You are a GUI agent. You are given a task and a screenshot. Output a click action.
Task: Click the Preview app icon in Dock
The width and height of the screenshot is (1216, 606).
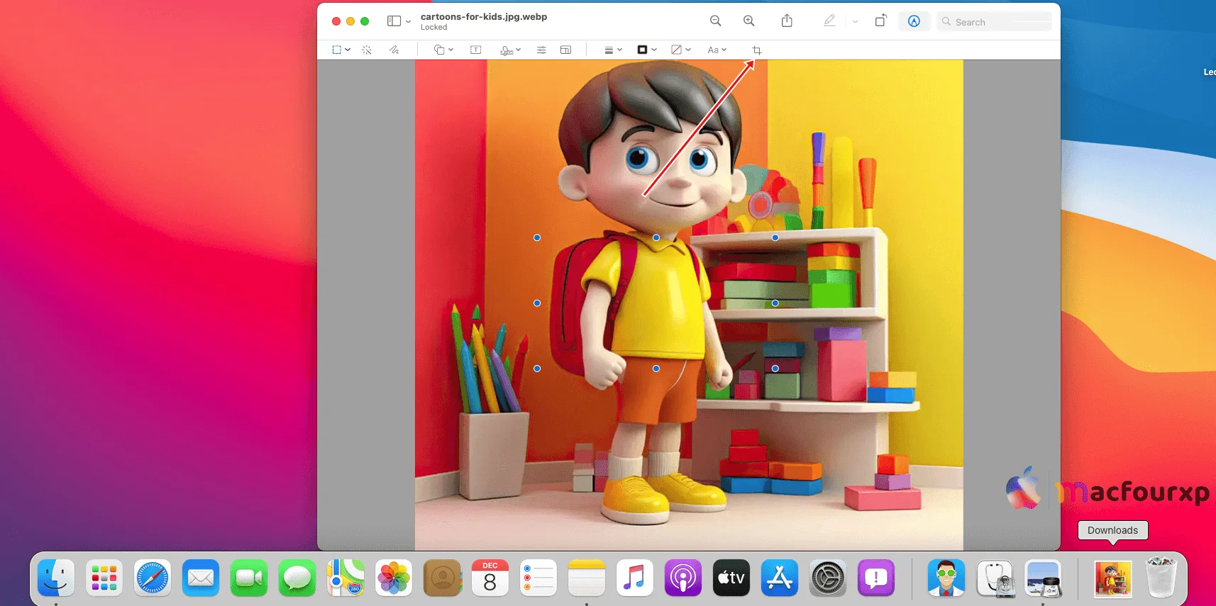pos(1043,578)
